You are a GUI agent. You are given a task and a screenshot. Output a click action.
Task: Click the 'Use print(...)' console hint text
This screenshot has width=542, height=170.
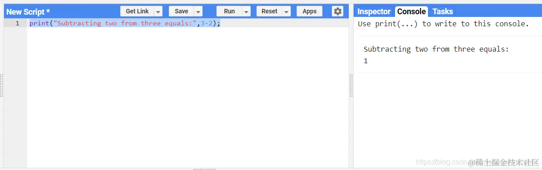[444, 24]
